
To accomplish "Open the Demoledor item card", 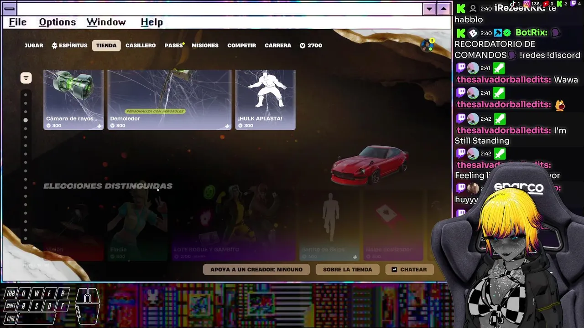I will pyautogui.click(x=169, y=100).
